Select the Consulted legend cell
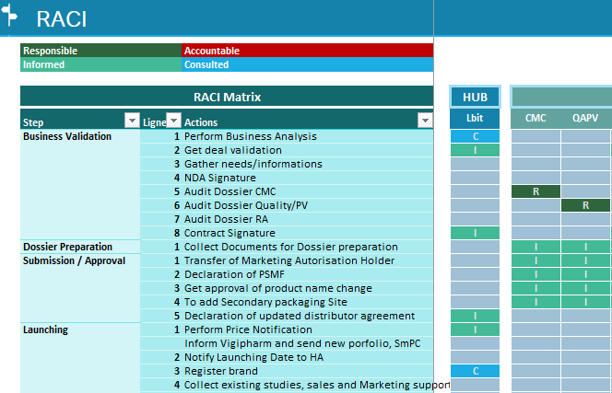The image size is (612, 393). 308,64
